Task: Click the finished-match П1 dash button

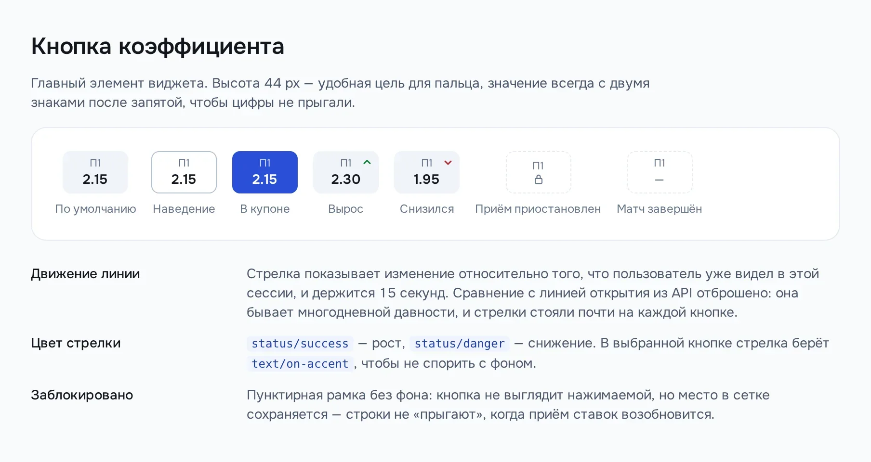Action: 660,172
